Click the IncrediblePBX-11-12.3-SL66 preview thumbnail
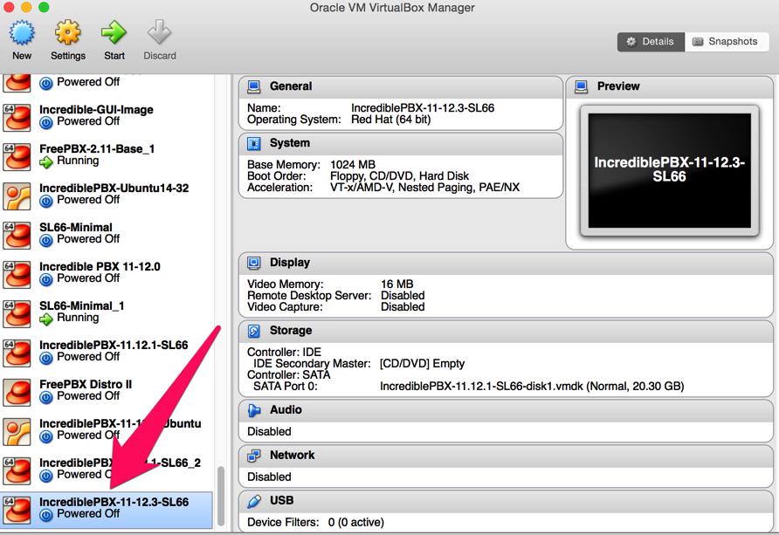Viewport: 779px width, 535px height. click(669, 170)
